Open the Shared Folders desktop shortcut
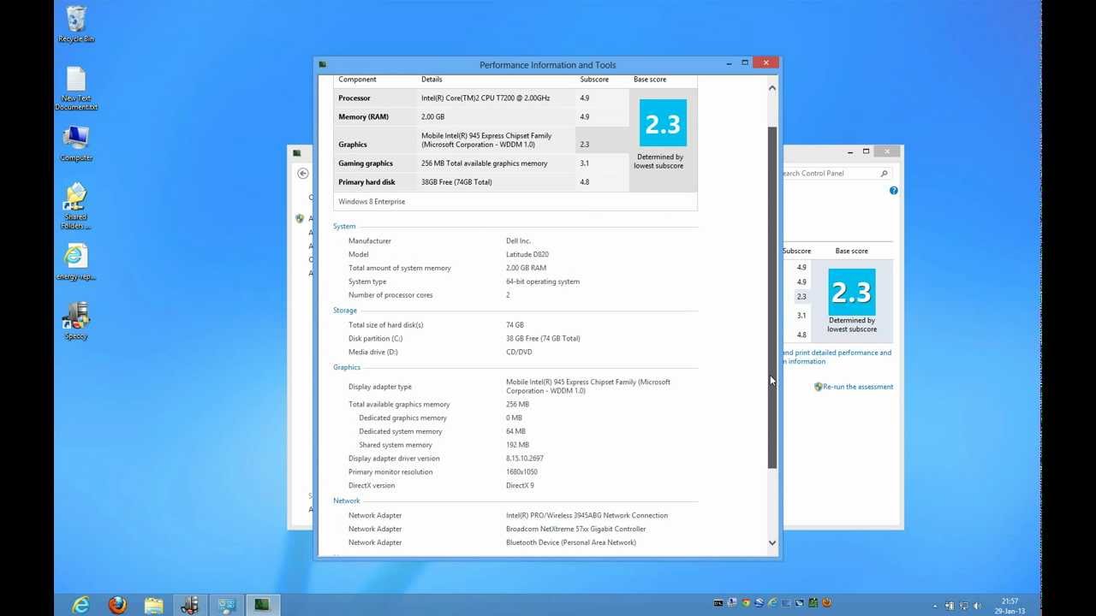 point(76,205)
